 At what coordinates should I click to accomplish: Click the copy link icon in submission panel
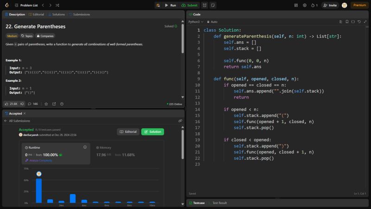coord(180,121)
